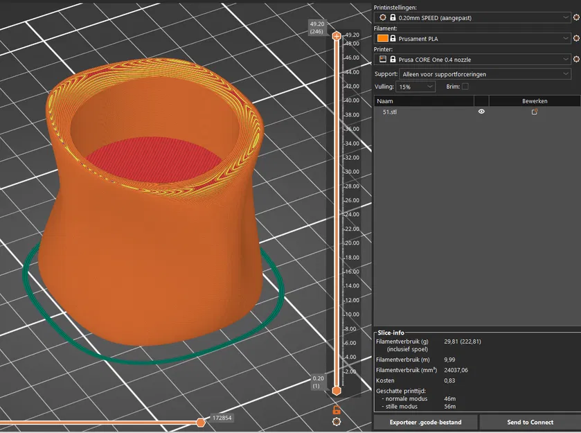The image size is (581, 433).
Task: Click the edit cog next to Prusament PLA
Action: coord(578,39)
